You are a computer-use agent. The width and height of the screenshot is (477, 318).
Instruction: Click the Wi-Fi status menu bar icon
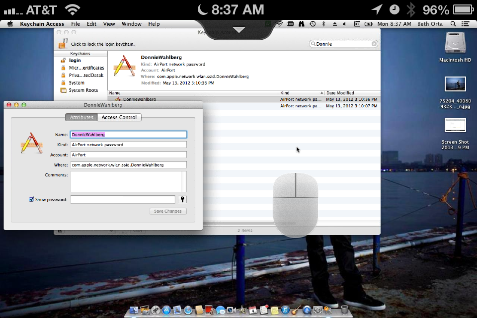pos(279,24)
